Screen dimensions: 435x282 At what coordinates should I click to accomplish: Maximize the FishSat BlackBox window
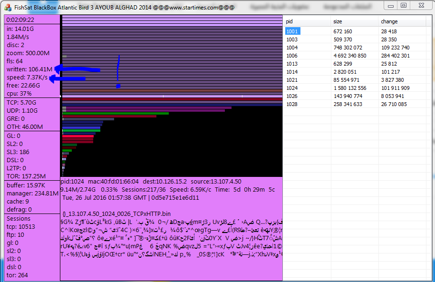(x=404, y=5)
